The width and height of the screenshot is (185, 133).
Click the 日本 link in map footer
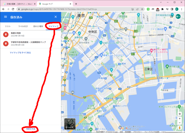point(121,132)
